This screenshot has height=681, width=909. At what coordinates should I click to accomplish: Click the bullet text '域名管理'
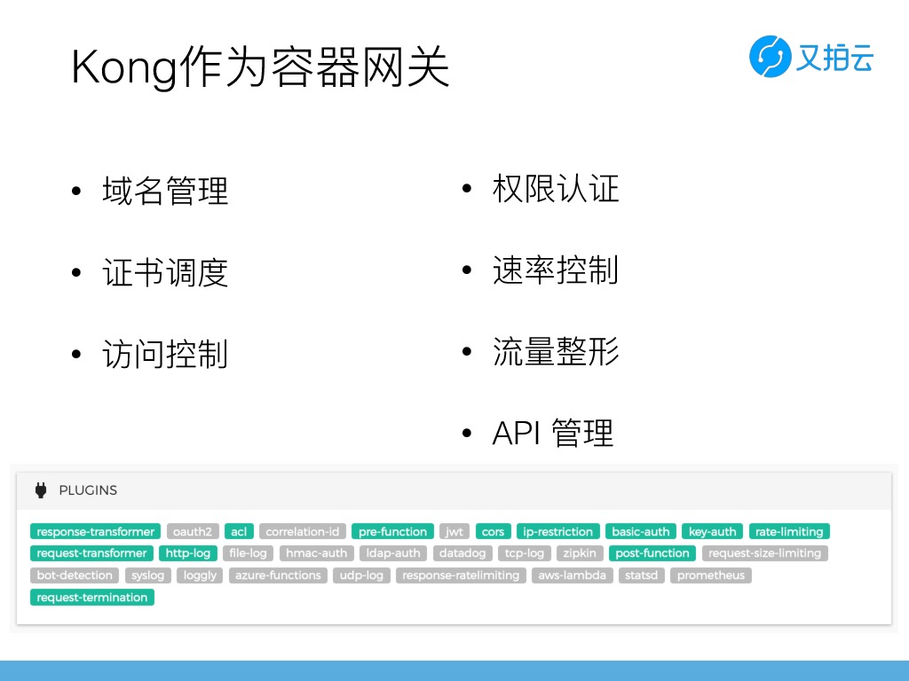tap(165, 191)
